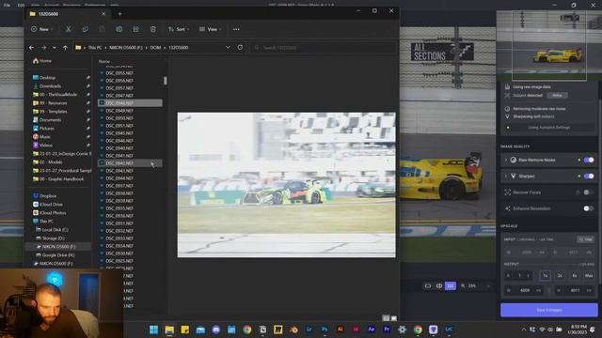The image size is (602, 338).
Task: Open Photoshop from the taskbar
Action: [325, 330]
